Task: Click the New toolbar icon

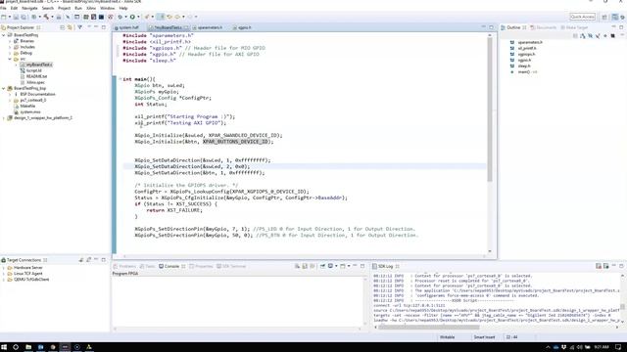Action: pos(4,17)
